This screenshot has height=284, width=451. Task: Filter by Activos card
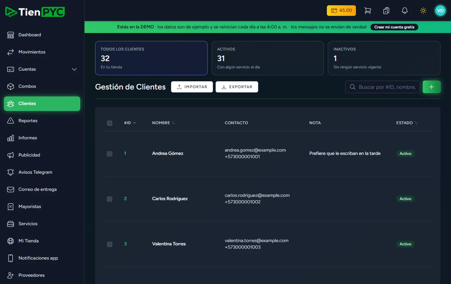[x=268, y=58]
